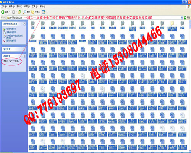
Task: Open the Search (搜索) magnifier tool
Action: 24,12
